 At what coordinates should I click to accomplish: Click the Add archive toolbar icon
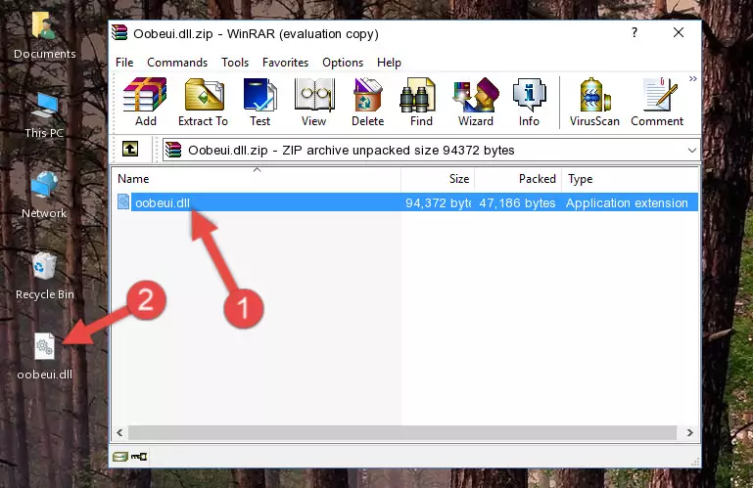145,103
